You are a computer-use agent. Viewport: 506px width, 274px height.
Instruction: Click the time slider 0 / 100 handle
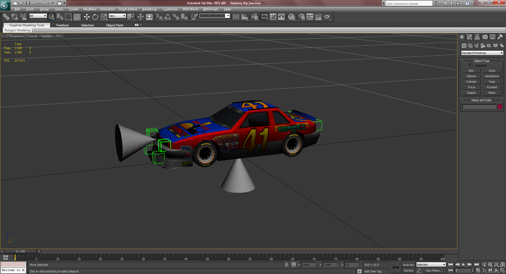[x=21, y=251]
